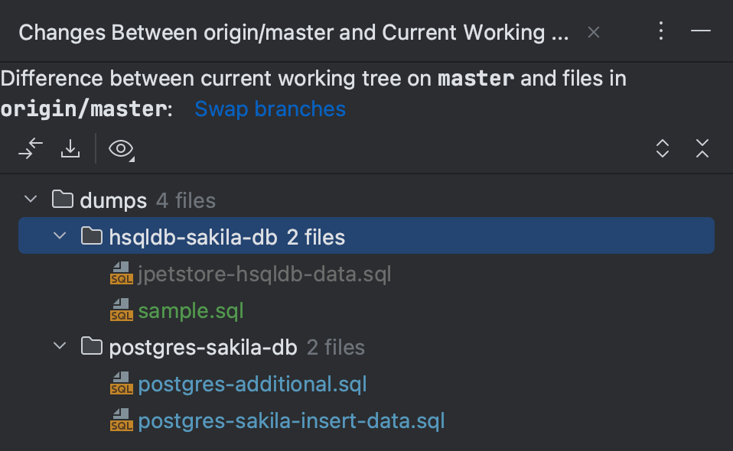
Task: Open the three-dot options menu
Action: (660, 32)
